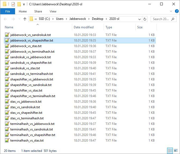The width and height of the screenshot is (180, 154).
Task: Go back with the Back arrow
Action: coord(5,19)
